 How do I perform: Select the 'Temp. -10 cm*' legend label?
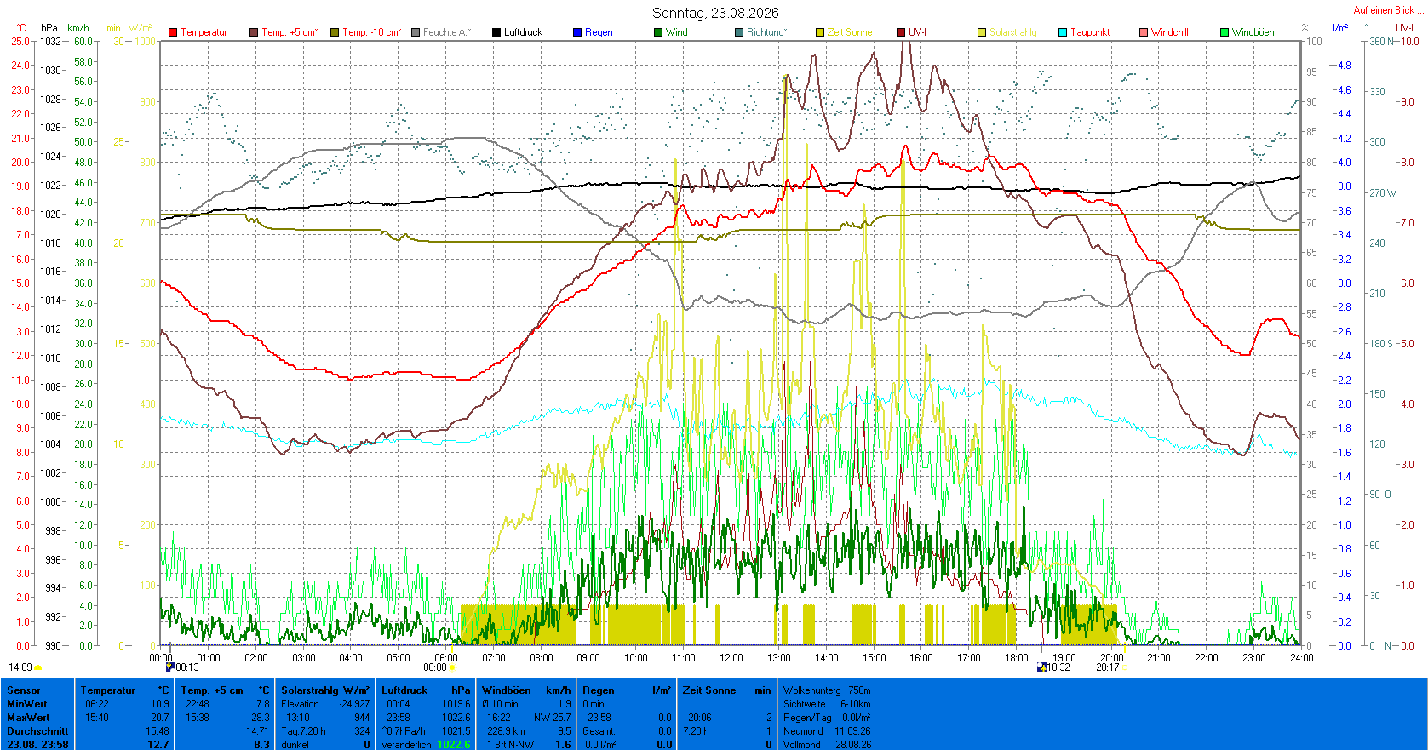tap(372, 32)
